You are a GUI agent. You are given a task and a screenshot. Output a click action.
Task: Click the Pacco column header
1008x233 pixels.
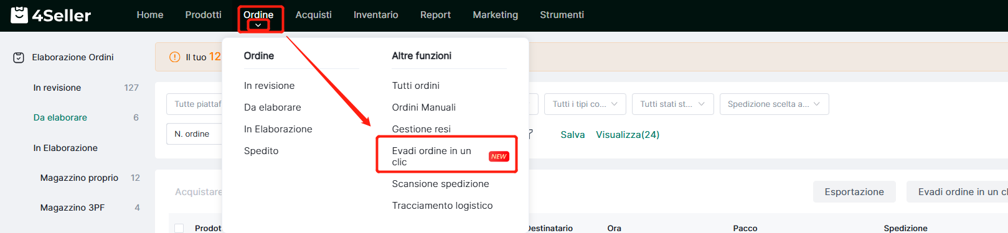point(745,228)
